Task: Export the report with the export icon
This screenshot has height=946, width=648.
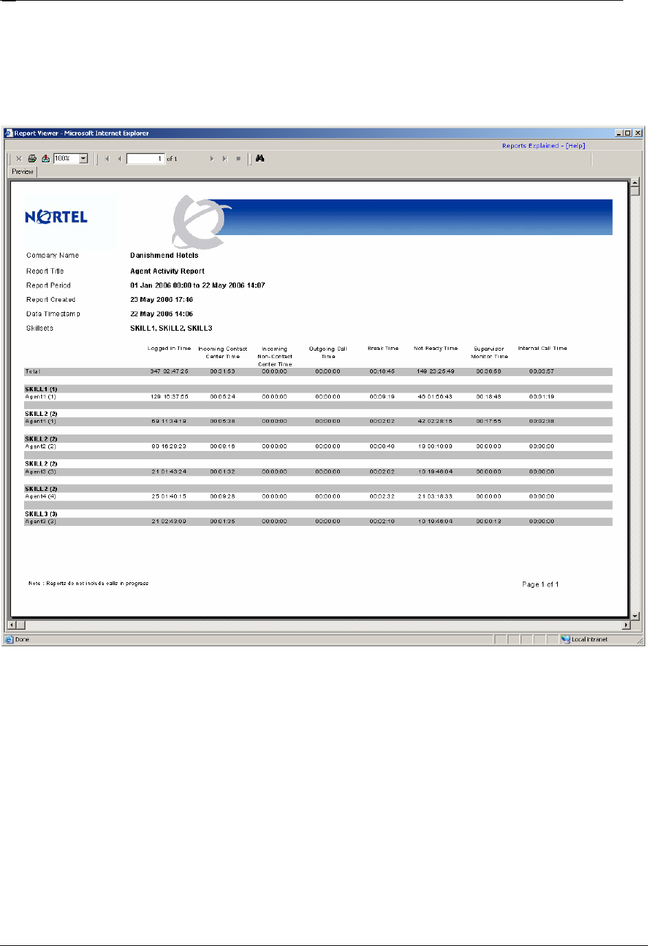Action: 45,159
